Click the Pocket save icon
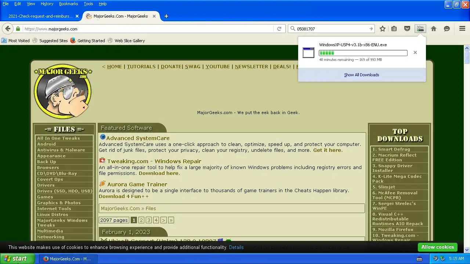Viewport: 470px width, 264px height. [407, 29]
